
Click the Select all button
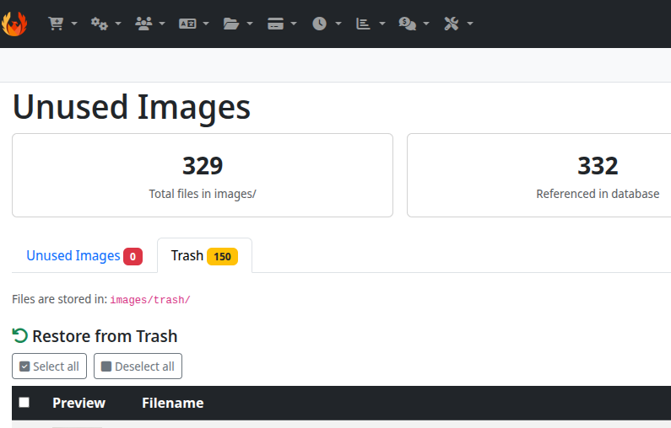49,366
